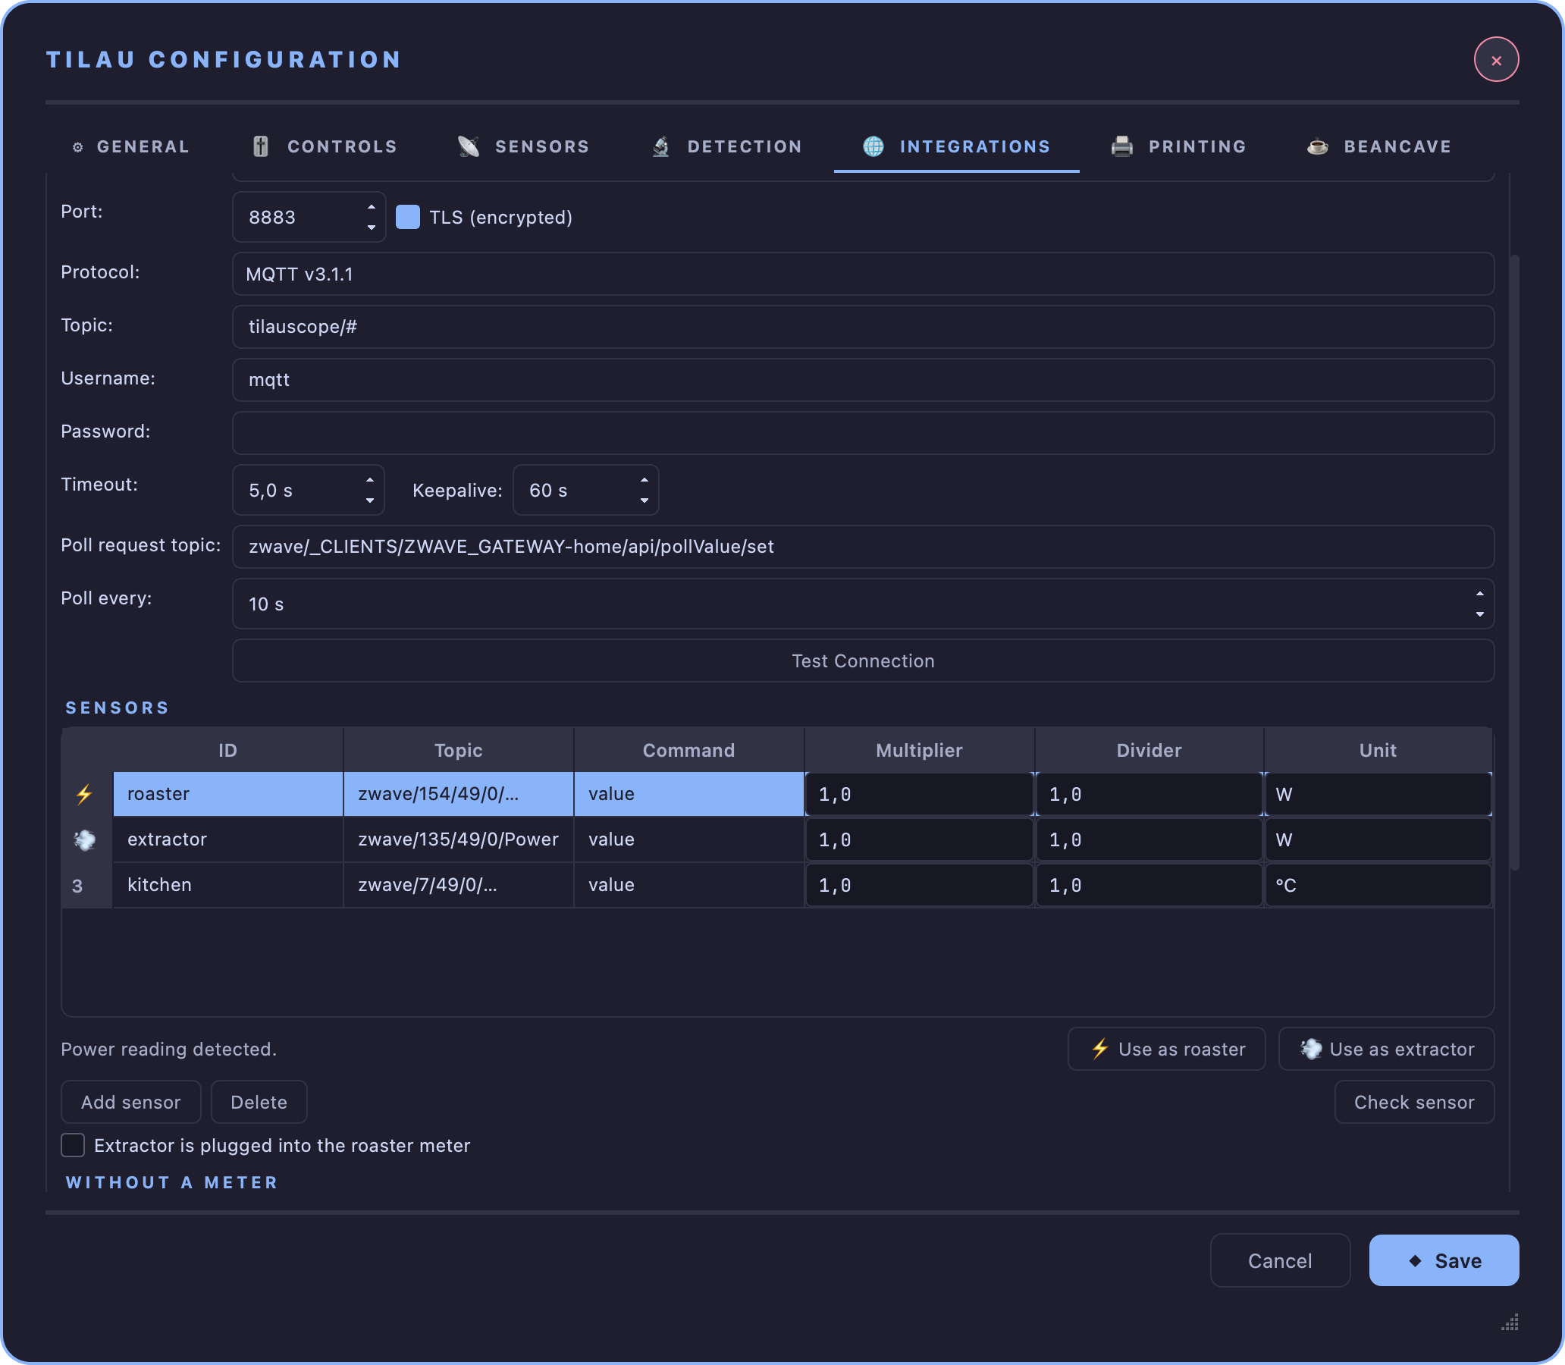
Task: Decrease the Keepalive value
Action: click(x=645, y=500)
